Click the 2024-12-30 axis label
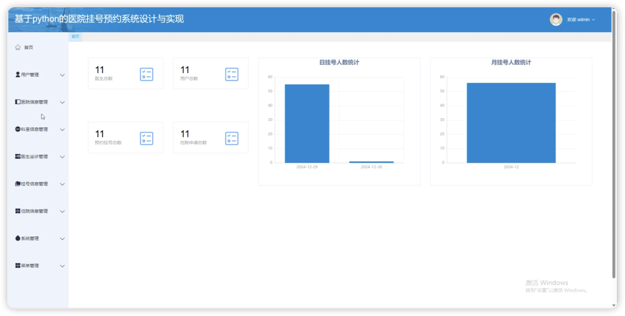 click(371, 167)
